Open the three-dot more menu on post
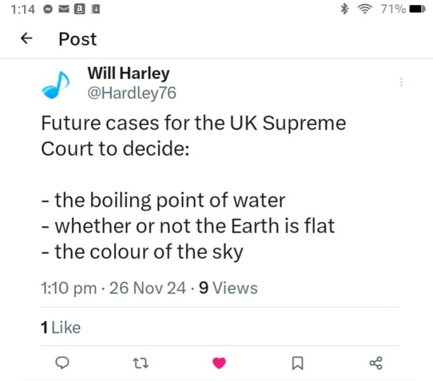This screenshot has height=381, width=433. click(x=401, y=82)
